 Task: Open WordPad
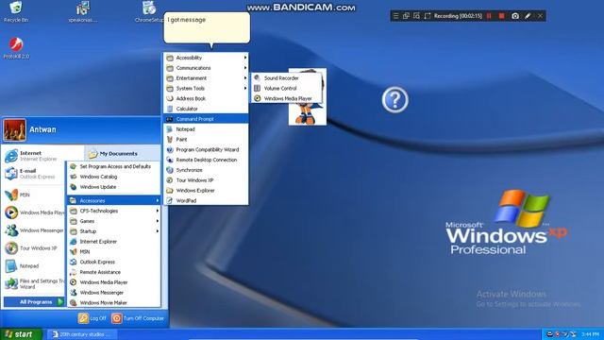click(206, 200)
